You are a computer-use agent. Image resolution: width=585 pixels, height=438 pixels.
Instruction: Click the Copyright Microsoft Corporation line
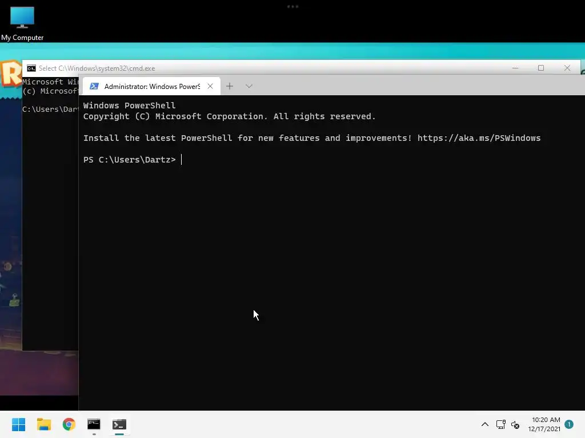[229, 116]
